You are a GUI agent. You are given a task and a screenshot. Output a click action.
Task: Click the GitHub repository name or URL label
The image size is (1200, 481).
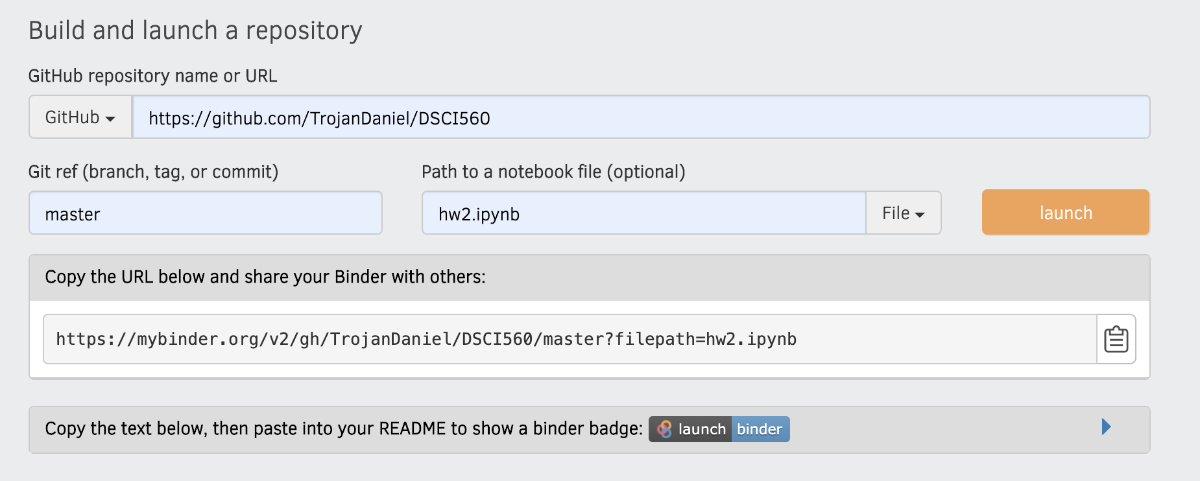pos(152,76)
